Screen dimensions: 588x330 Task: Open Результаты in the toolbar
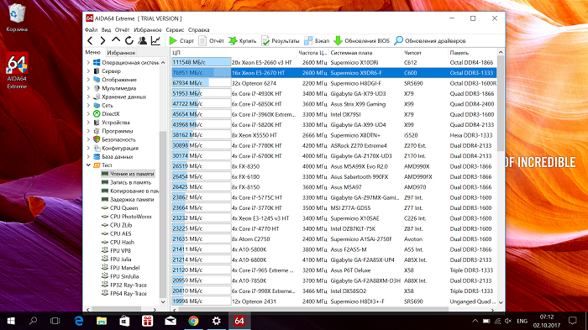[x=281, y=41]
